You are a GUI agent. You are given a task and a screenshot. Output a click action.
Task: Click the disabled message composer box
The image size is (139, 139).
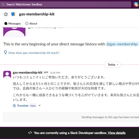coord(71,117)
